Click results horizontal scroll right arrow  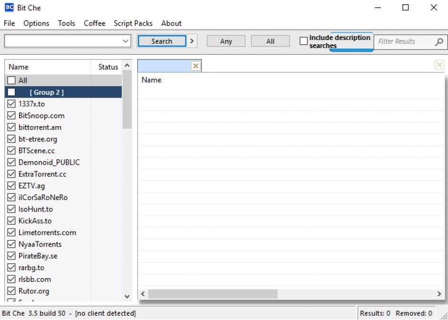(x=439, y=294)
